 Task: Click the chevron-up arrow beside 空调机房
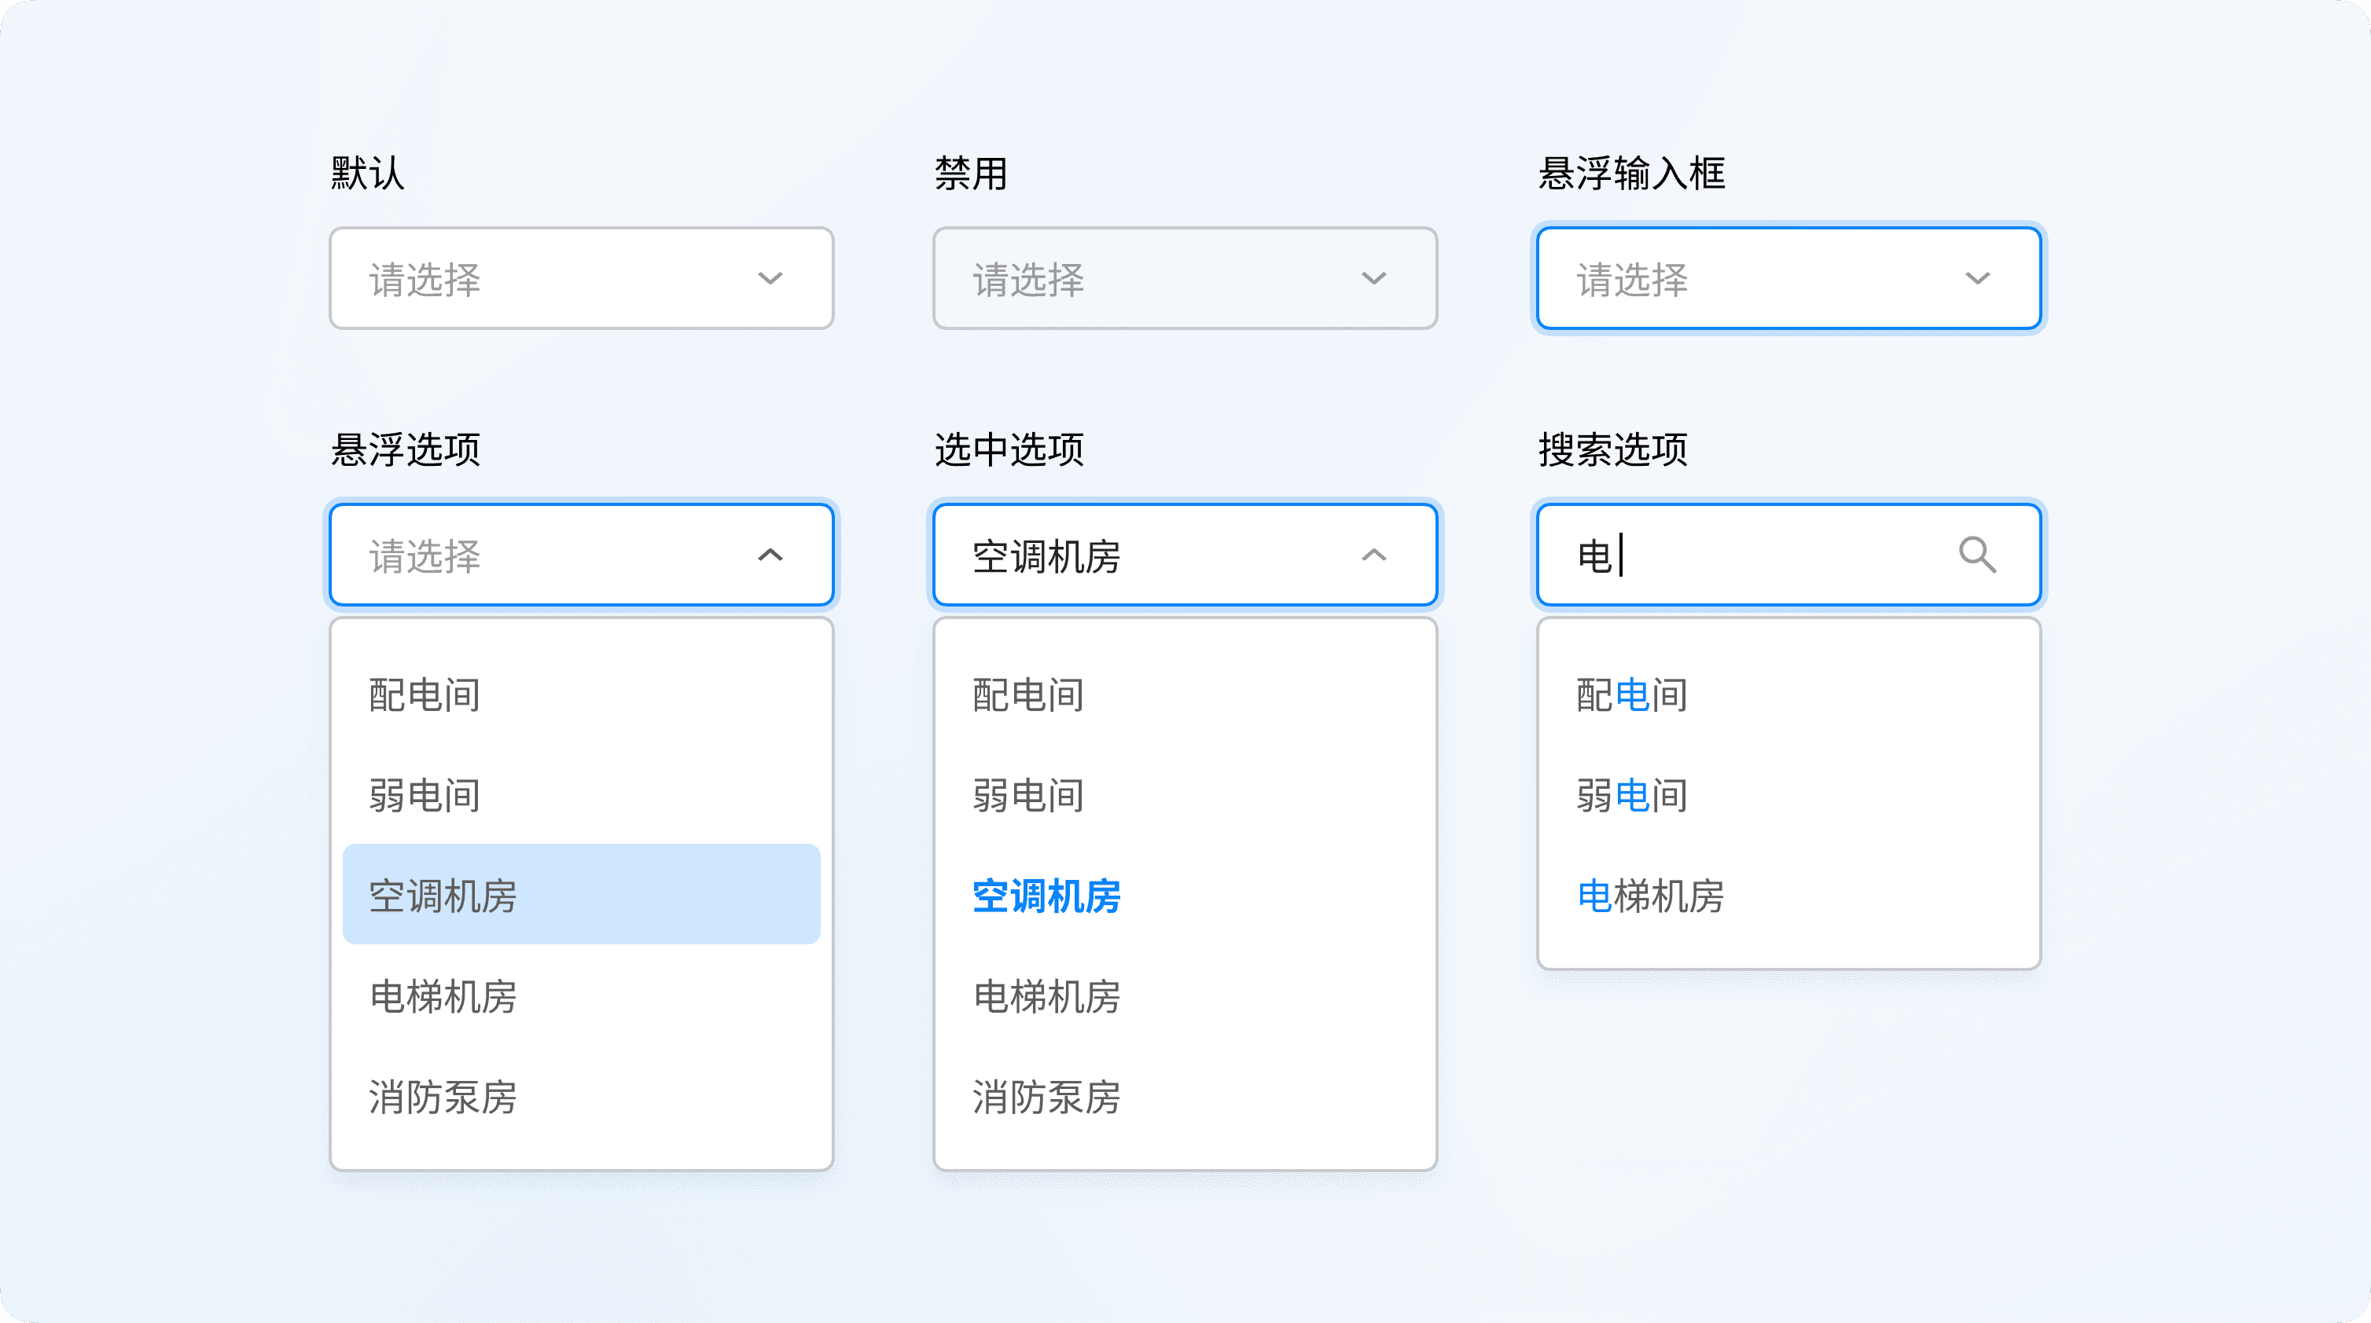[1373, 555]
